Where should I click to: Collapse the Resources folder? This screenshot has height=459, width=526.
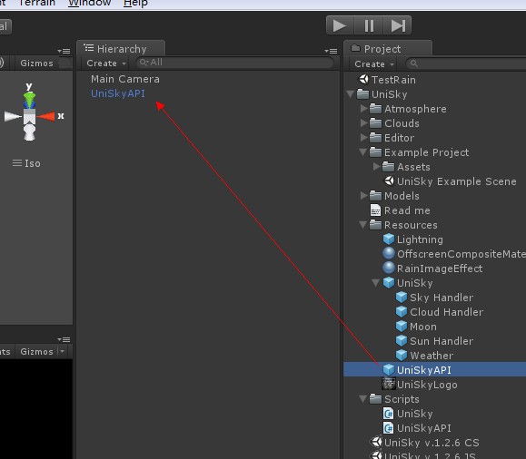click(x=363, y=224)
